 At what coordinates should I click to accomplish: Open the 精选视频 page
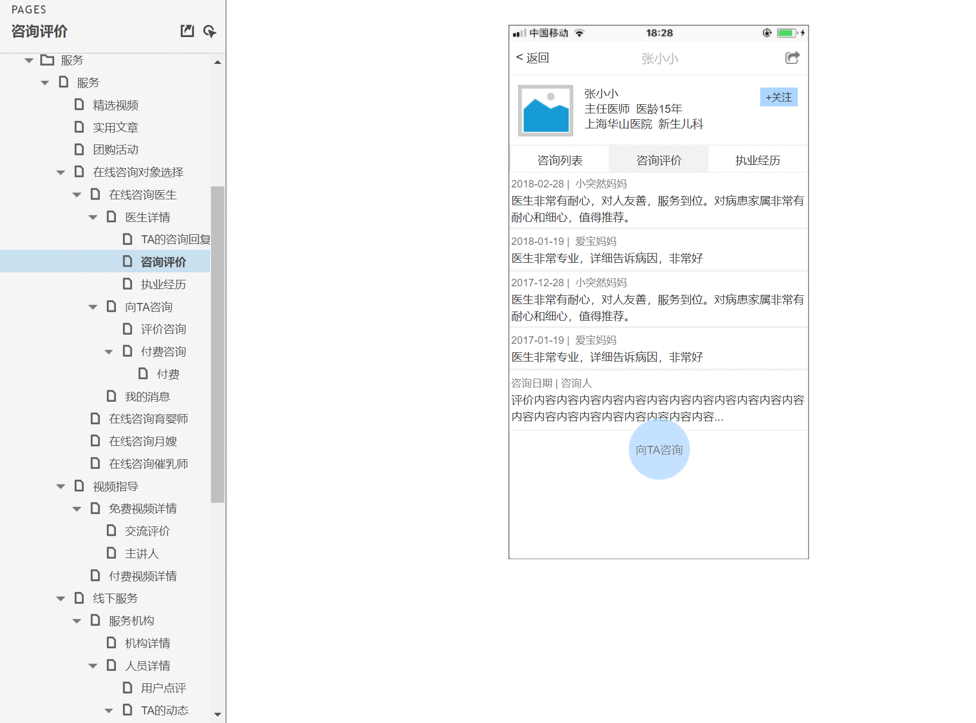point(115,105)
